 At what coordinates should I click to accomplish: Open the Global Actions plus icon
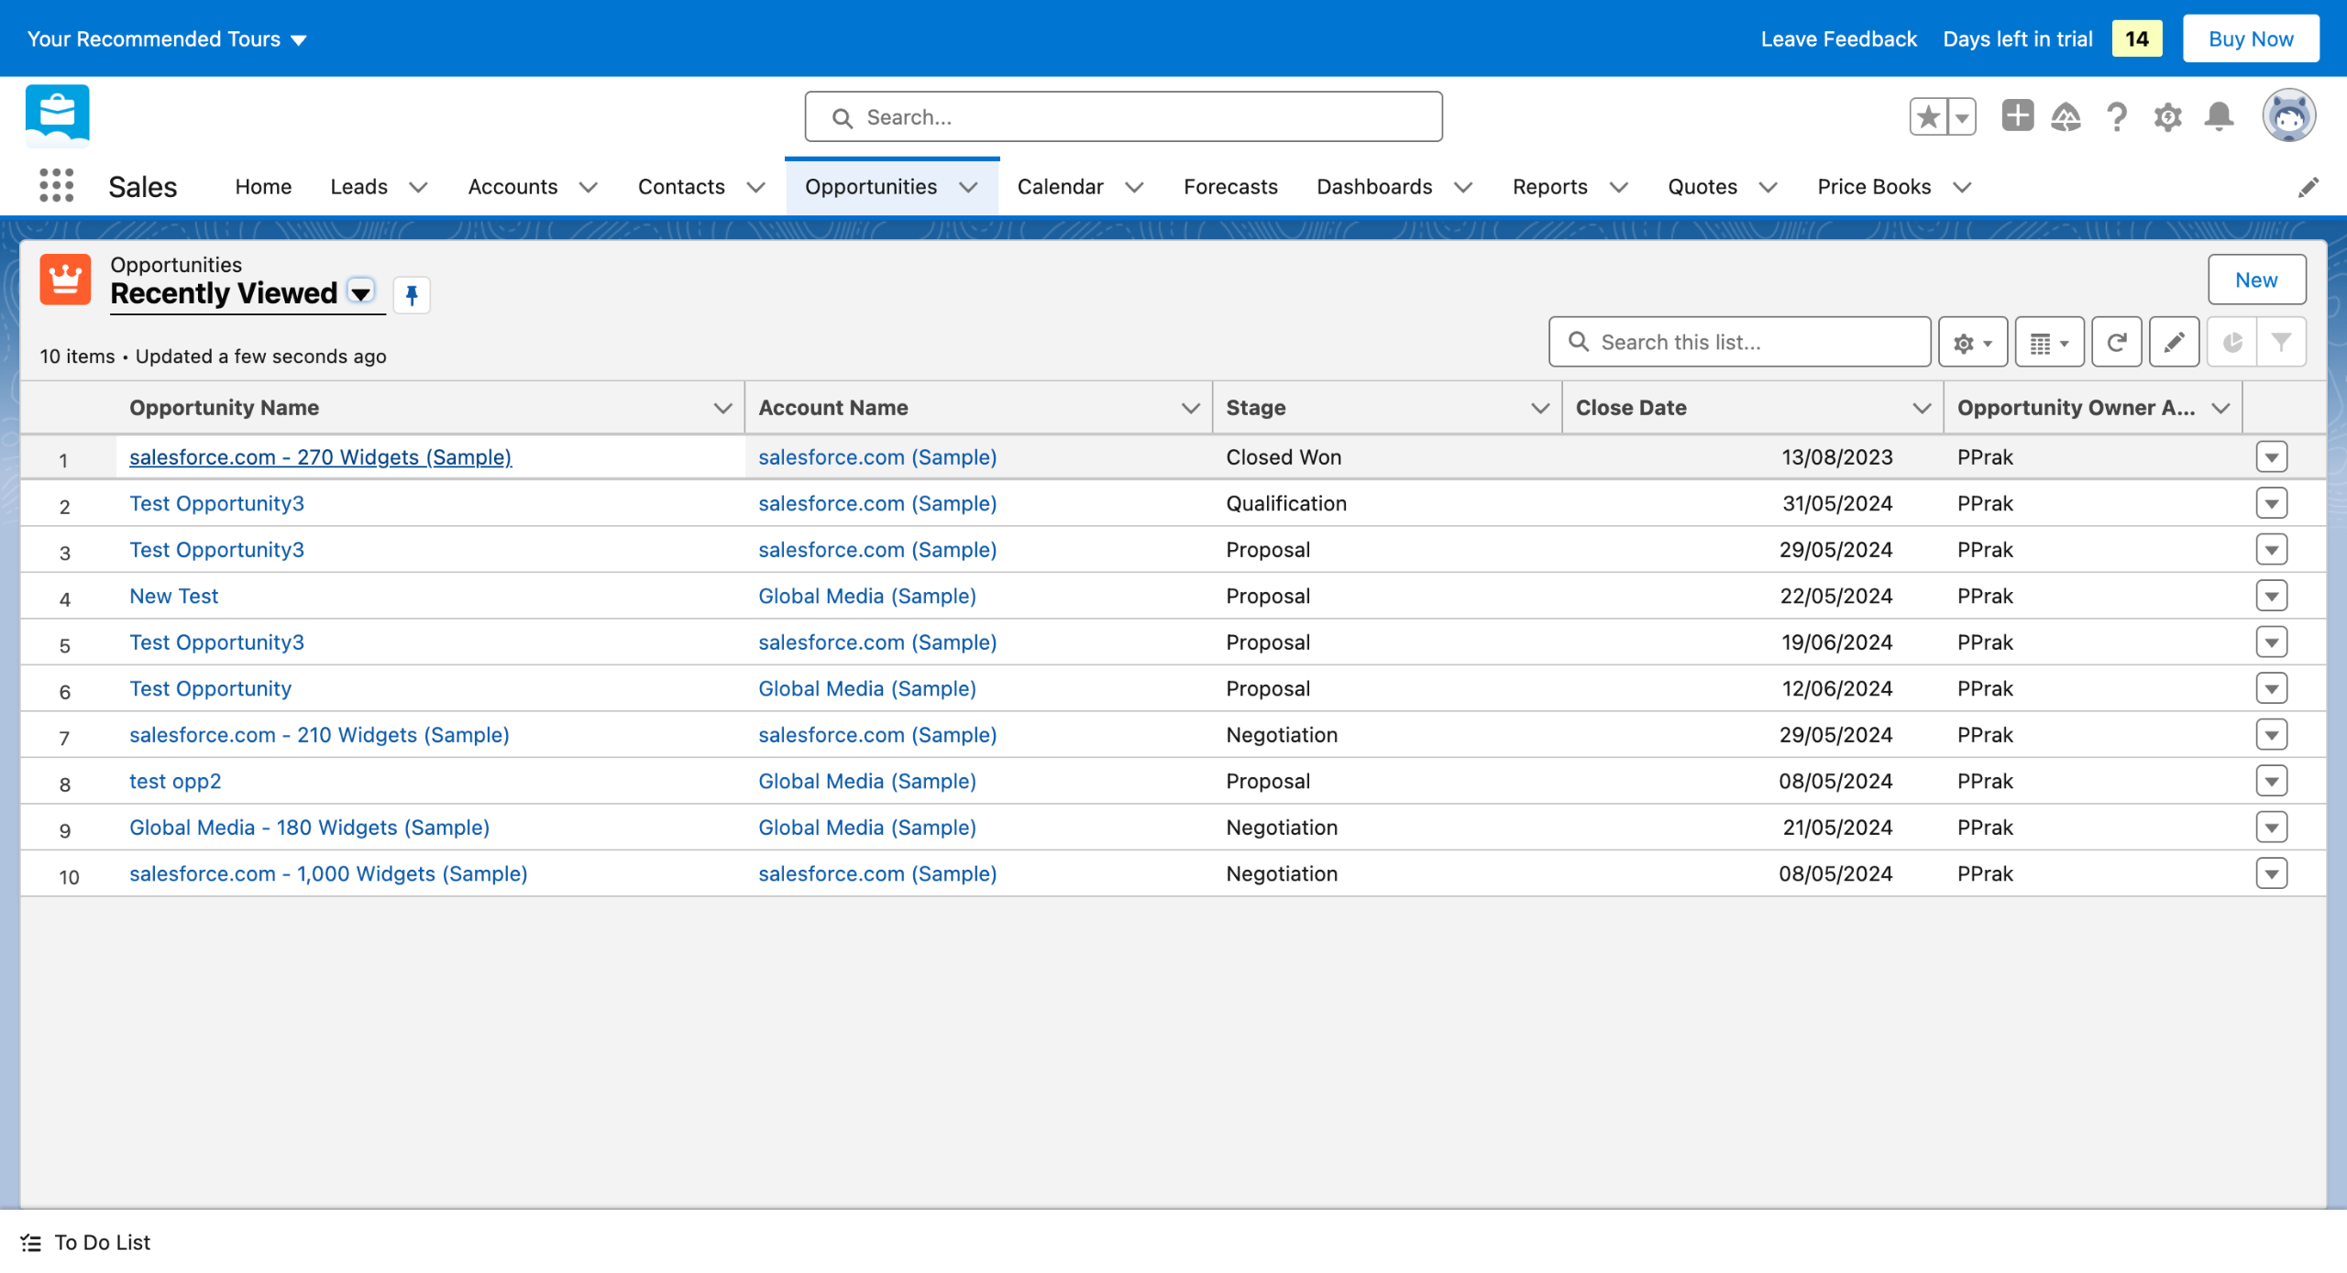pos(2017,116)
